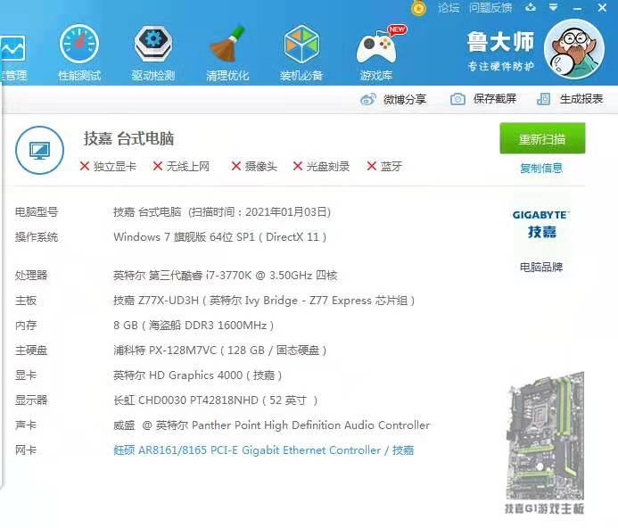
Task: Click the GIGABYTE 技嘉 brand logo
Action: point(541,225)
